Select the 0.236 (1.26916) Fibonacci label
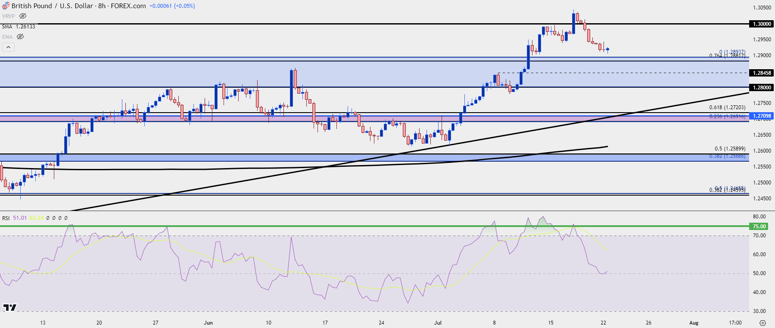775x328 pixels. [x=727, y=116]
